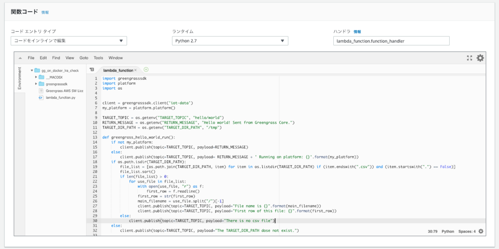This screenshot has height=249, width=499.
Task: Click the gg_on_docker_lra_check folder icon
Action: [37, 70]
